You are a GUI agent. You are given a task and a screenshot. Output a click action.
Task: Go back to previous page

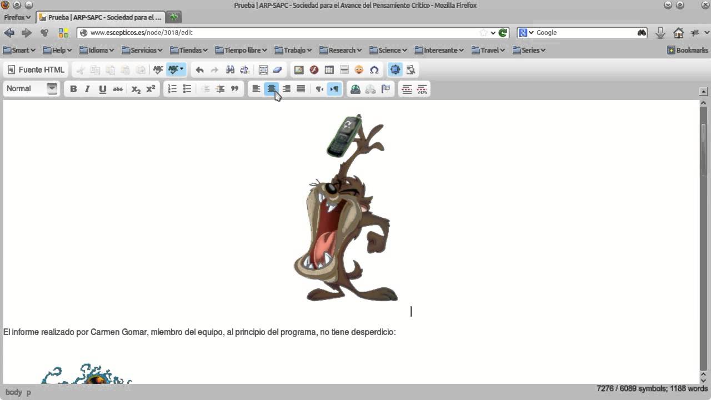pos(9,33)
